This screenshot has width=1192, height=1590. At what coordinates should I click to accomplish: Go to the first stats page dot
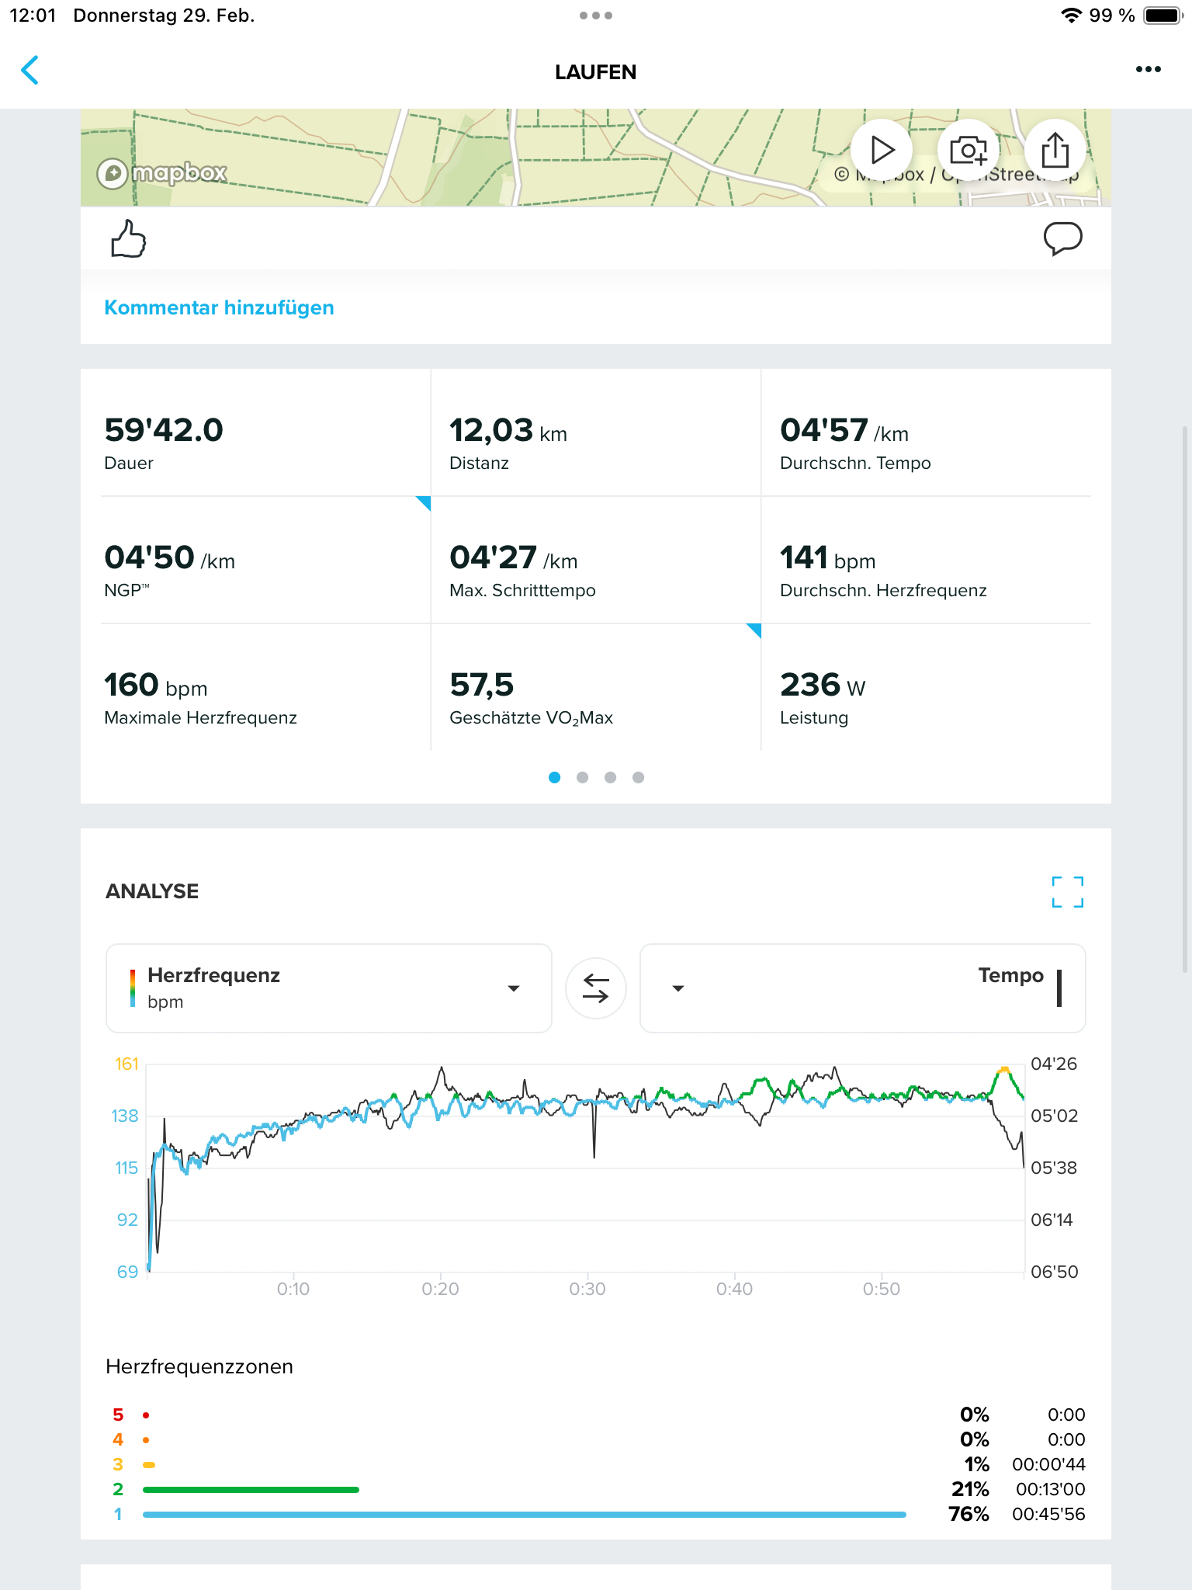(x=554, y=777)
